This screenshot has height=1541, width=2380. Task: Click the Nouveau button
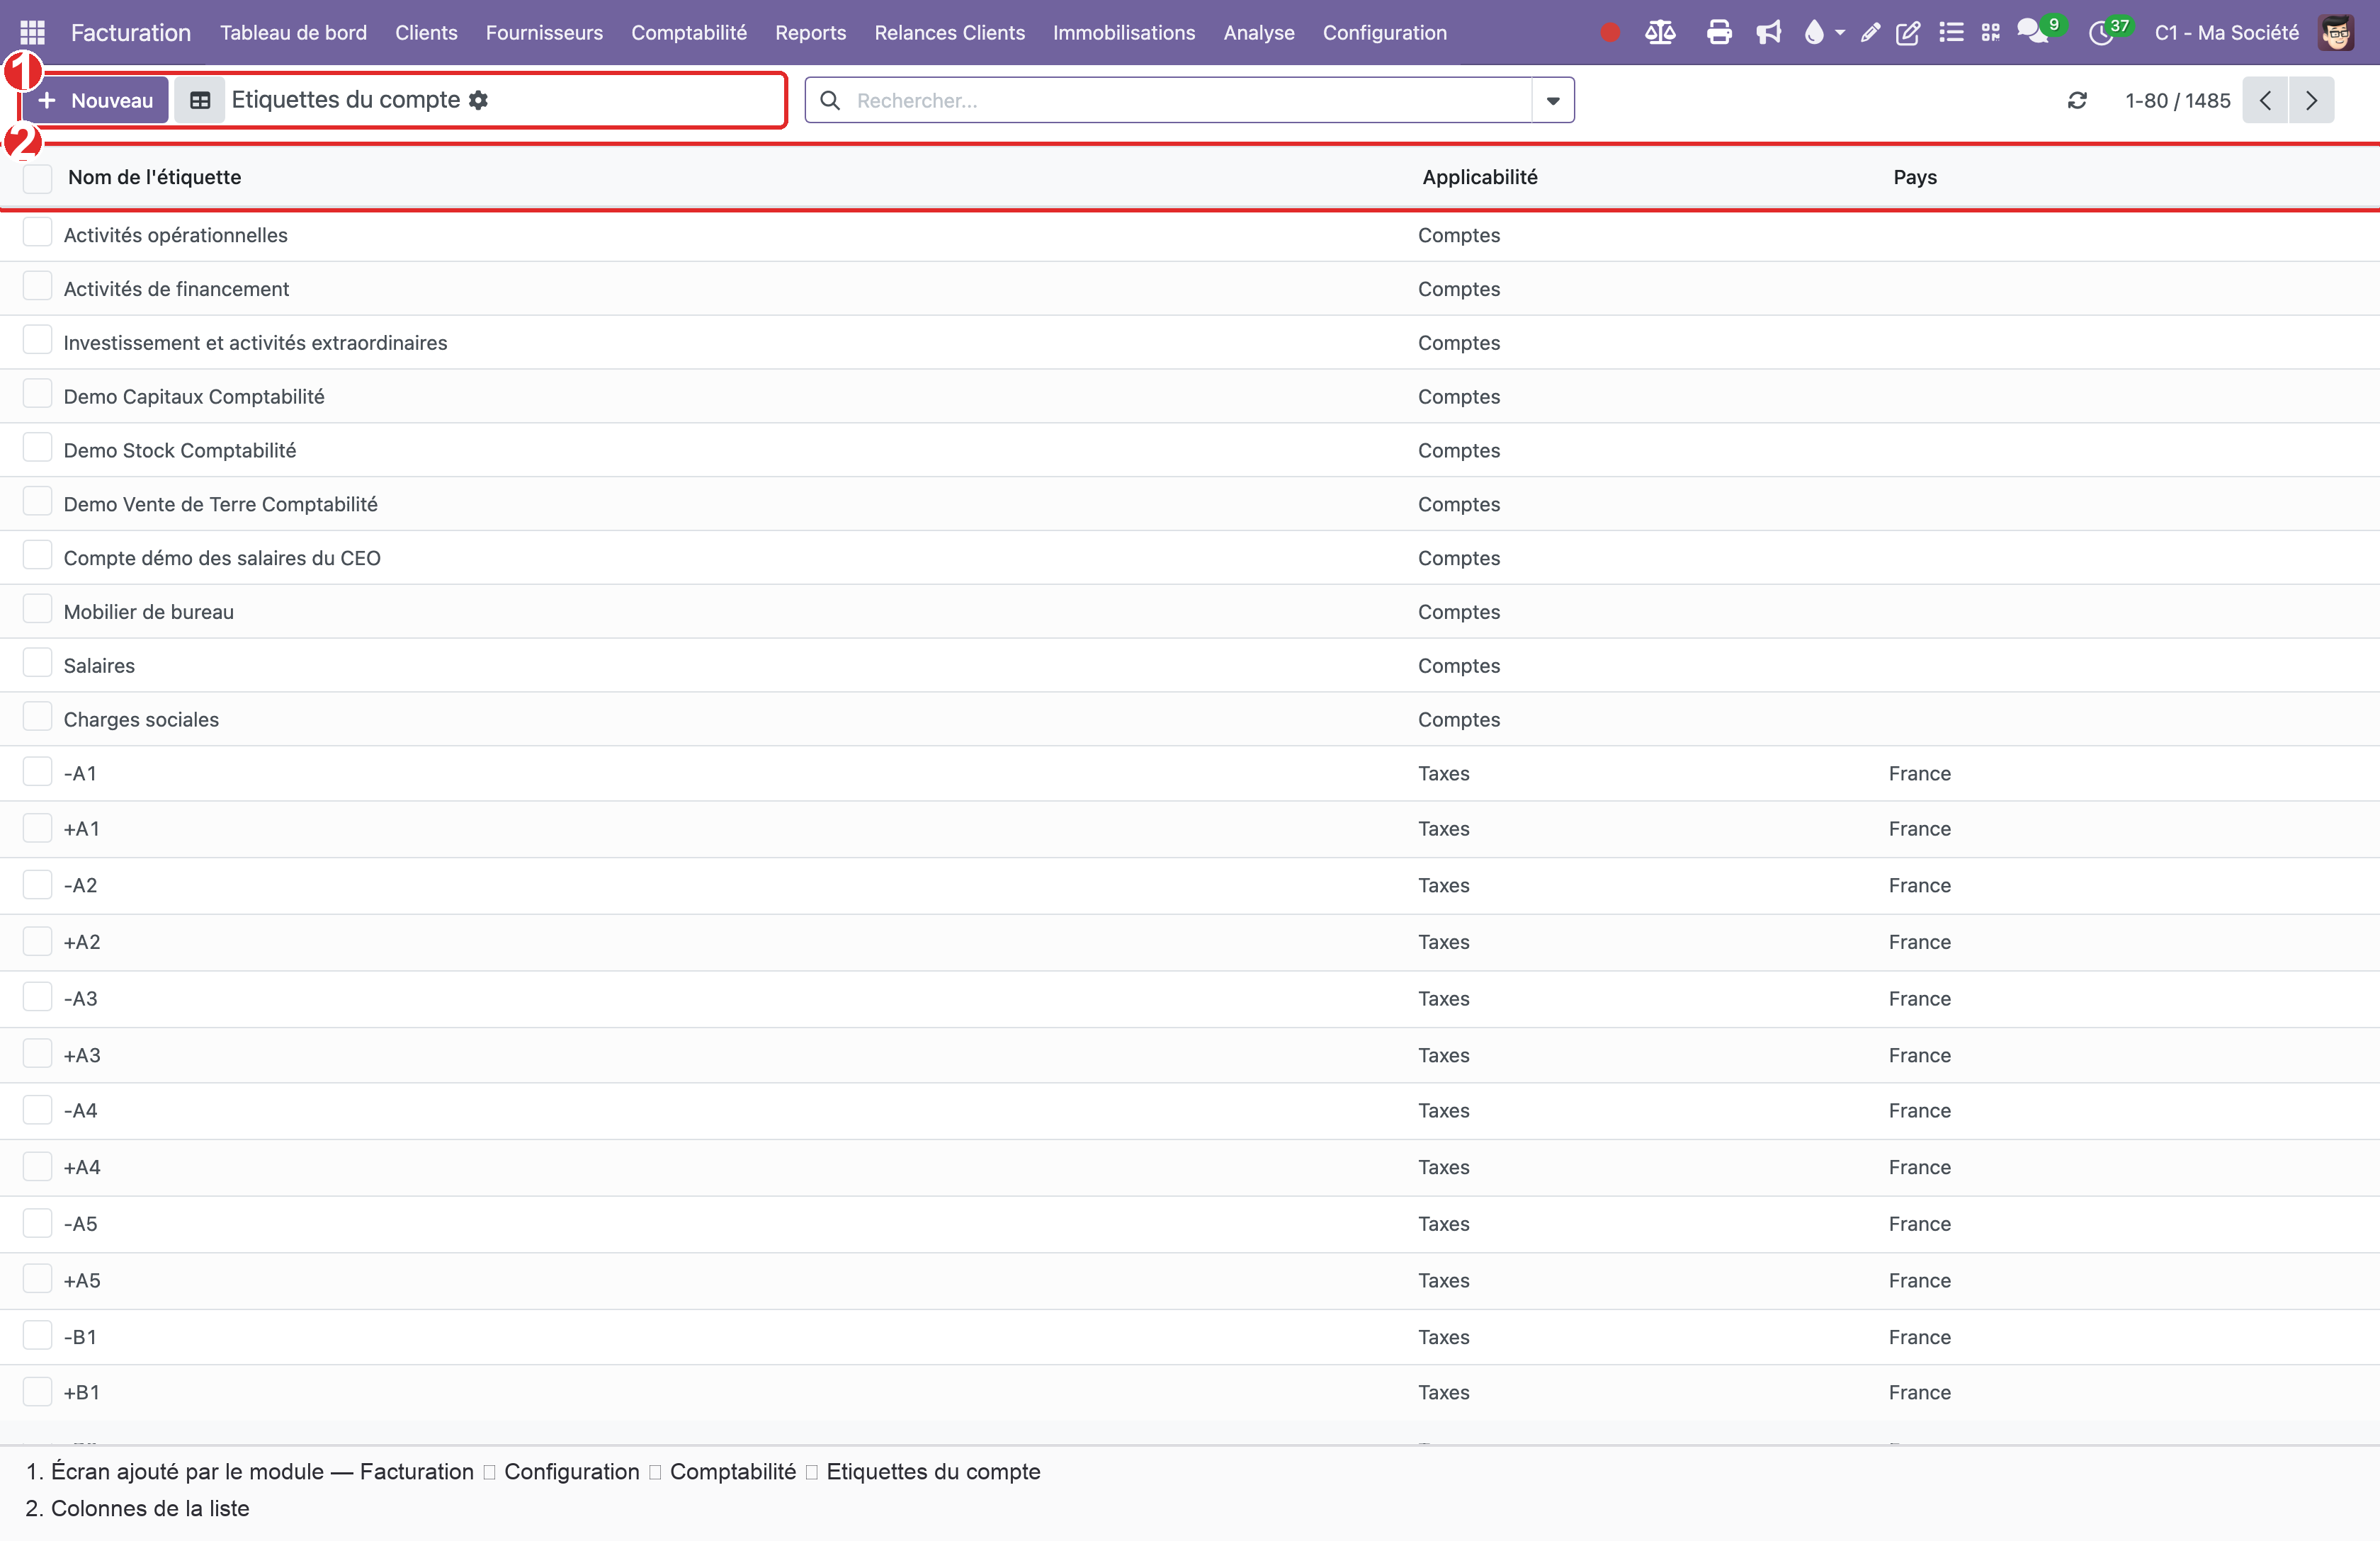95,100
